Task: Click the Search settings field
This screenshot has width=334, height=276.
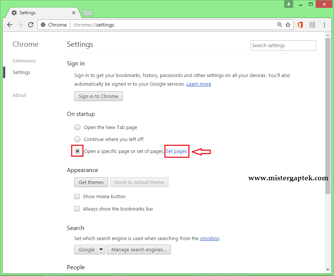Action: [x=283, y=46]
